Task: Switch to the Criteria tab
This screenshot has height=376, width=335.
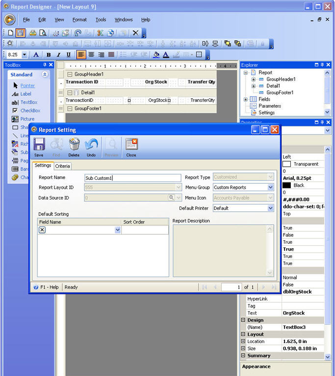Action: click(x=62, y=166)
